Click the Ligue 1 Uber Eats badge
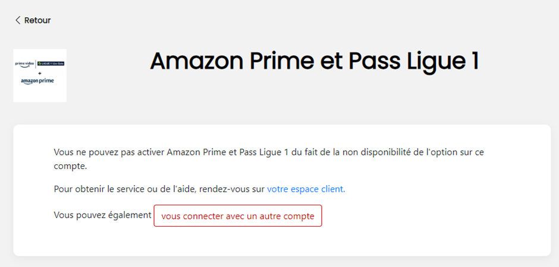The height and width of the screenshot is (267, 559). click(x=50, y=62)
